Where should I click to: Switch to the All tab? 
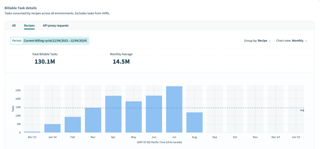click(14, 25)
